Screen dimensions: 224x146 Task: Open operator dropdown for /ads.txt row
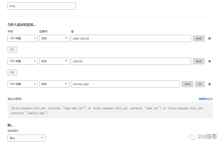(54, 61)
